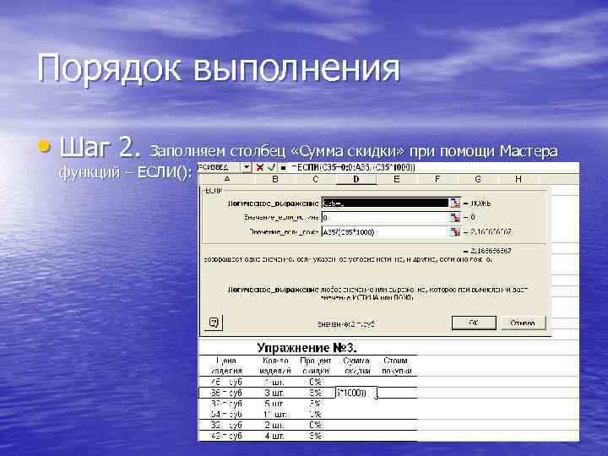Select column header F
The image size is (608, 456).
(x=437, y=179)
